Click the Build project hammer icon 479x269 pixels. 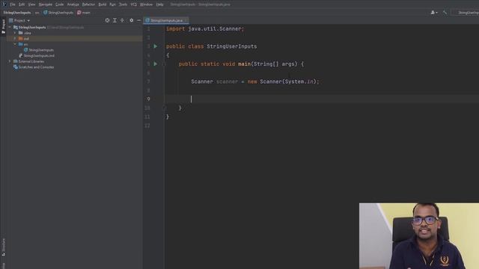pyautogui.click(x=445, y=13)
